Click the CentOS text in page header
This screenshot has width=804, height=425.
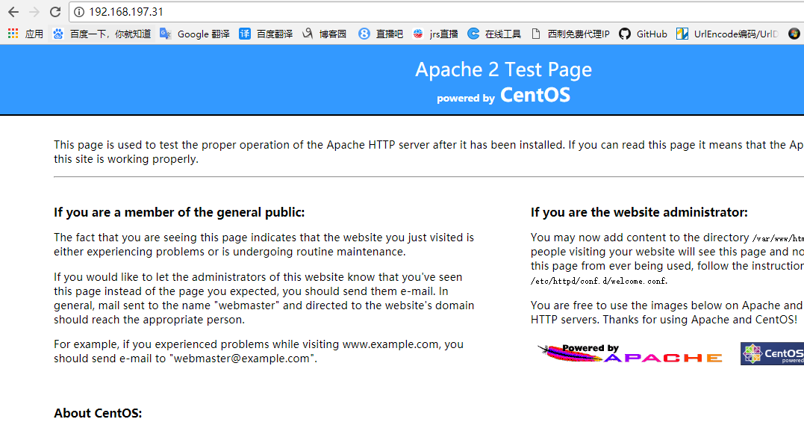(535, 95)
